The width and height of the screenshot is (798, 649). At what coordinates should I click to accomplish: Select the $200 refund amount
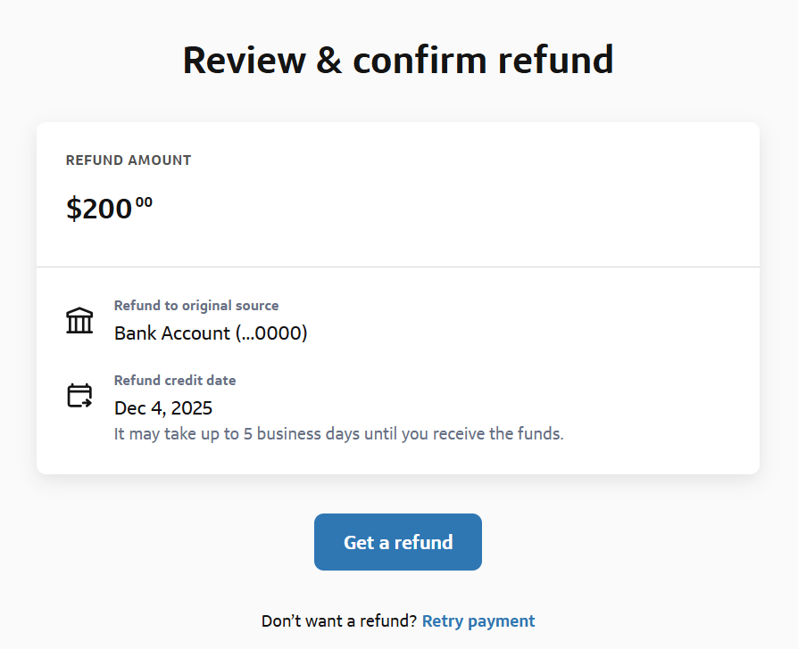click(99, 209)
